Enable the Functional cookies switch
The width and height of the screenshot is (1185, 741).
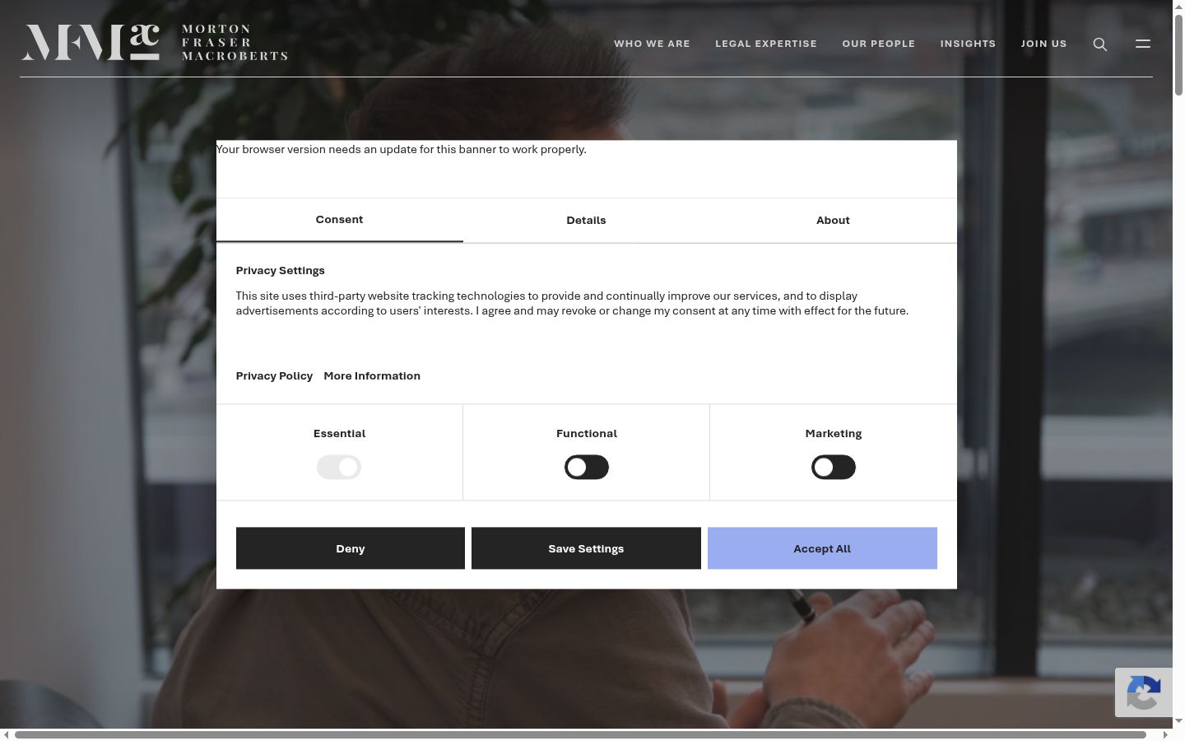point(587,468)
